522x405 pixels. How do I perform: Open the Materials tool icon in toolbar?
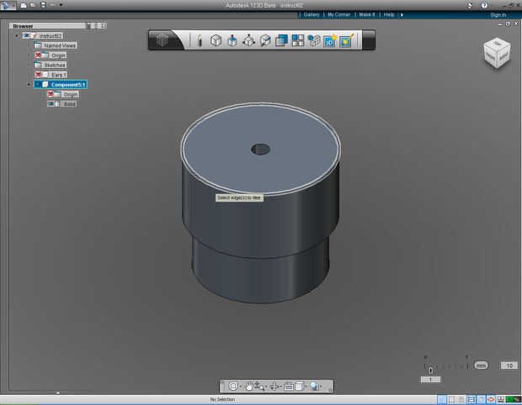click(345, 40)
